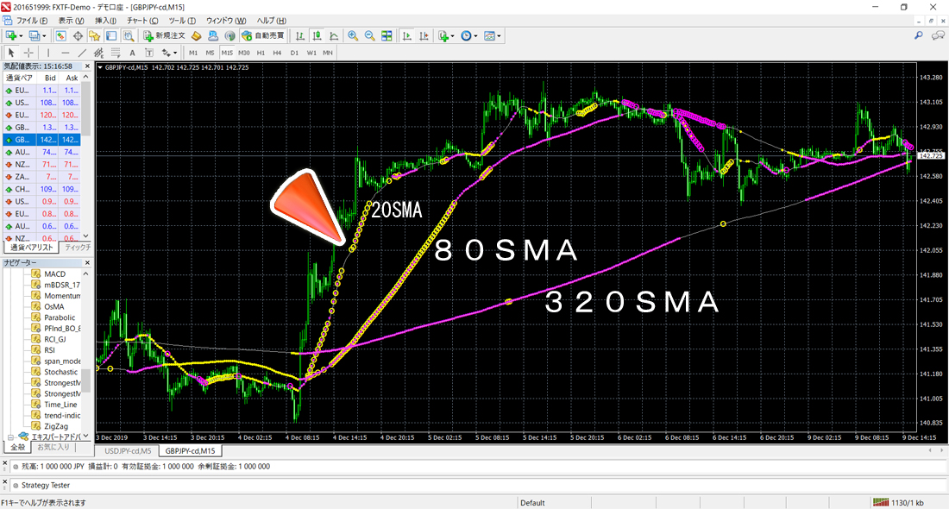Click the zoom out magnifier icon

(x=369, y=35)
